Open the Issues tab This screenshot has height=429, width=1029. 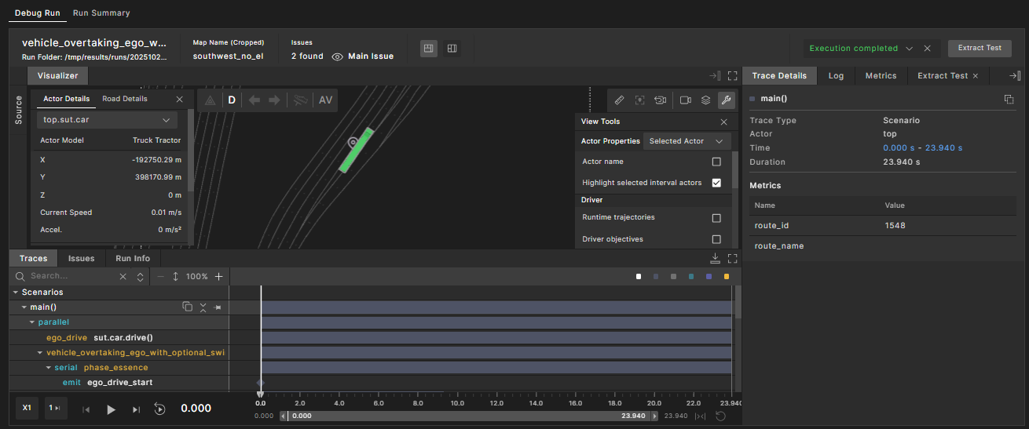pyautogui.click(x=81, y=258)
